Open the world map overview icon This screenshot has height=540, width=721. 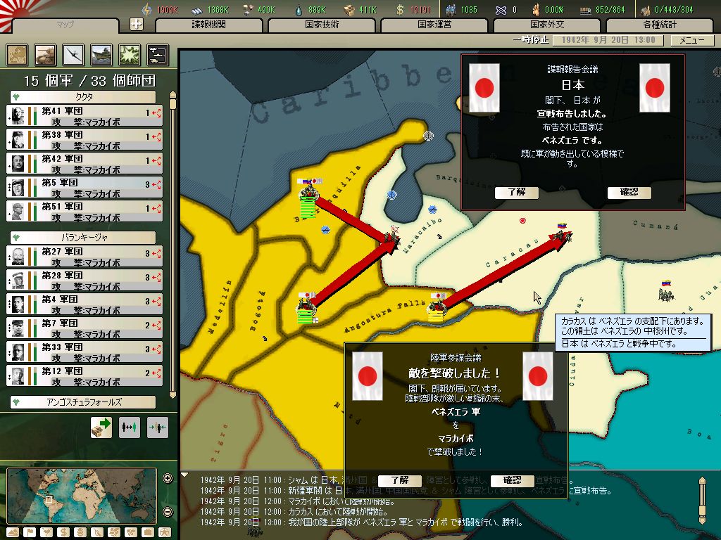coord(17,55)
